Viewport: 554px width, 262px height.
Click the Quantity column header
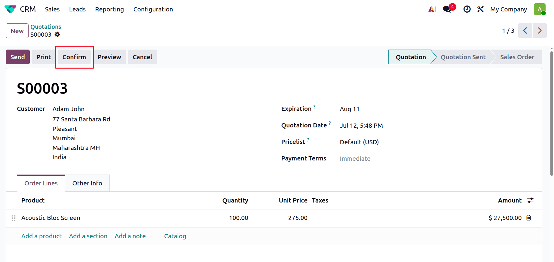click(235, 200)
